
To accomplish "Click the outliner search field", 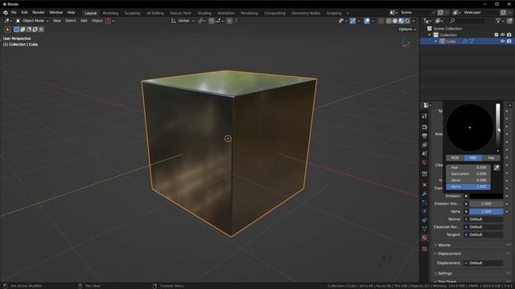I will coord(467,21).
